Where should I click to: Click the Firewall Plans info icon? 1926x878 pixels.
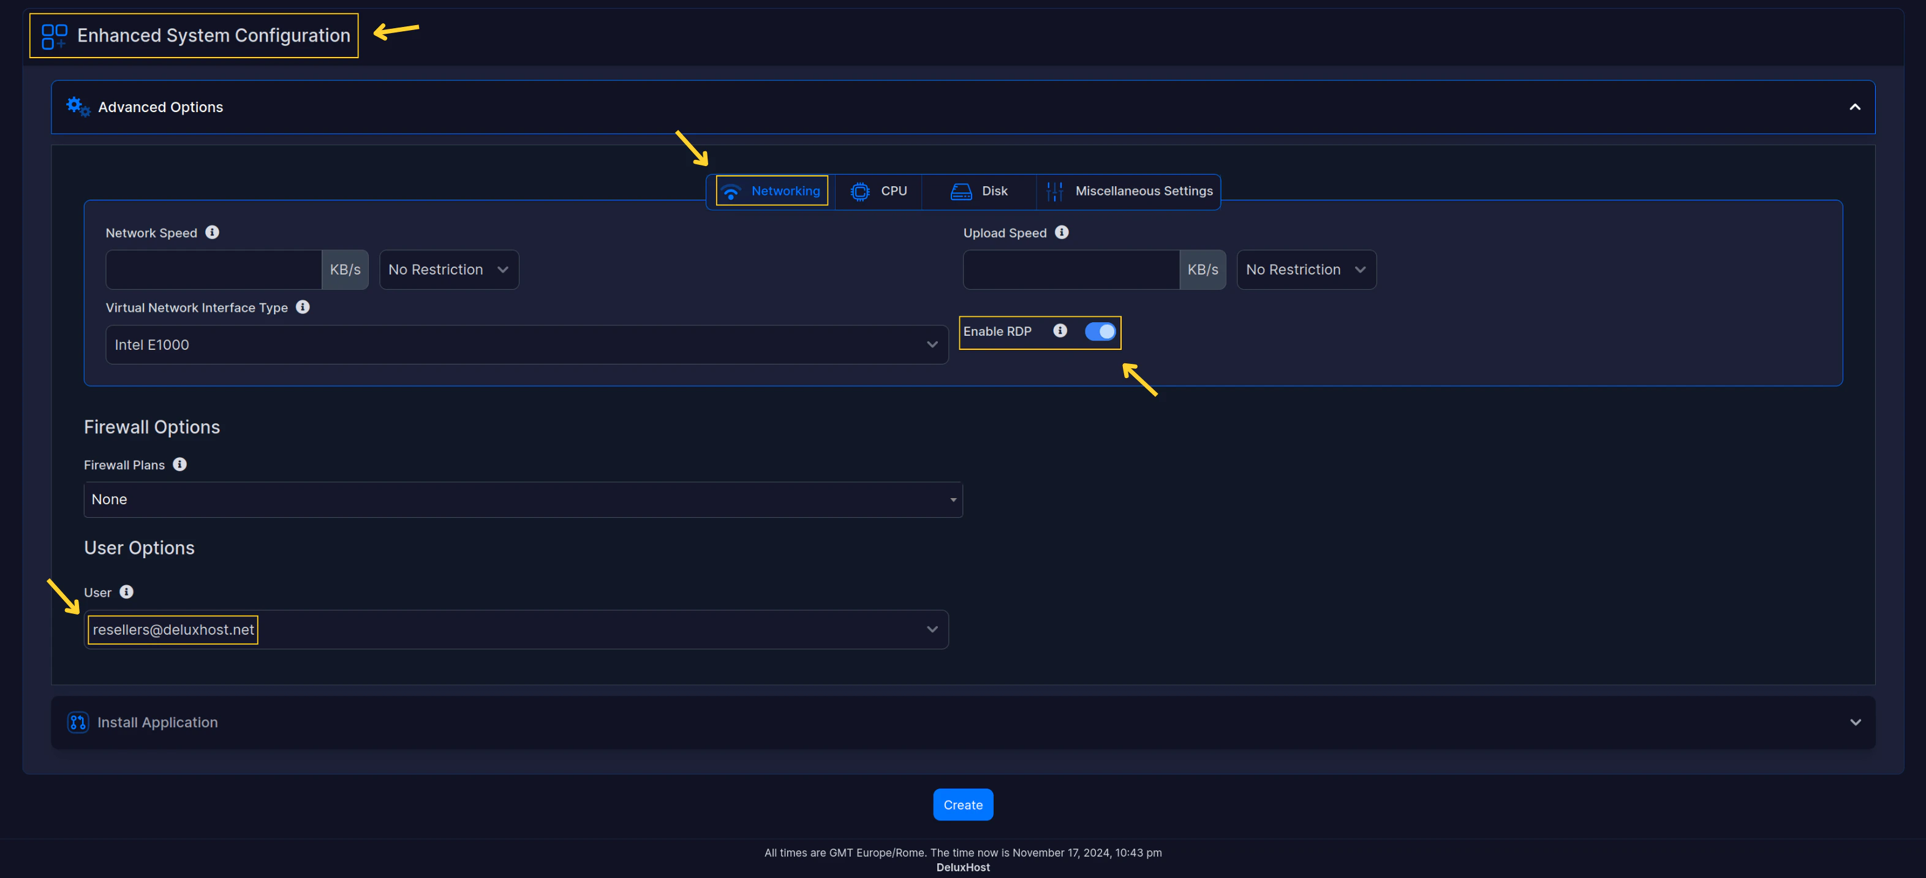point(179,464)
